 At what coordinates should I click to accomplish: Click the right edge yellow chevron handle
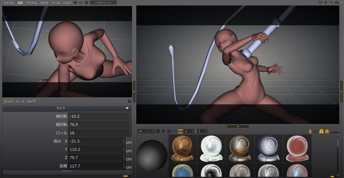pos(342,91)
